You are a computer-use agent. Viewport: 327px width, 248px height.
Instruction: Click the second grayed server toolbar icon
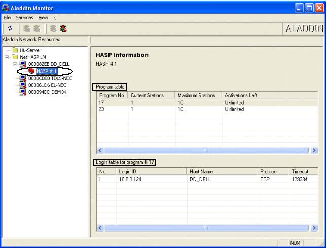(37, 28)
